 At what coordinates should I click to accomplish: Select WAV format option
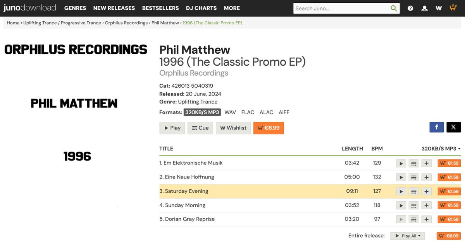[230, 112]
